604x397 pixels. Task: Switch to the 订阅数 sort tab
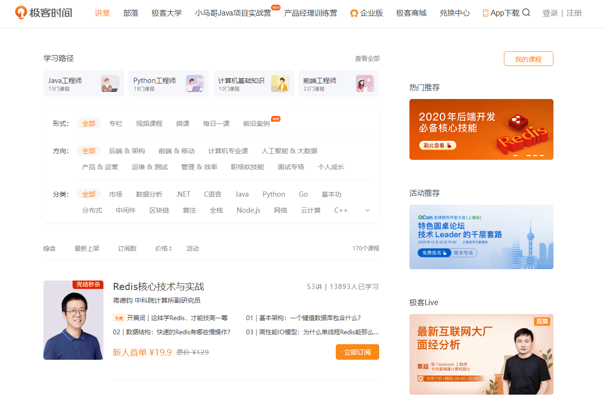[x=127, y=248]
